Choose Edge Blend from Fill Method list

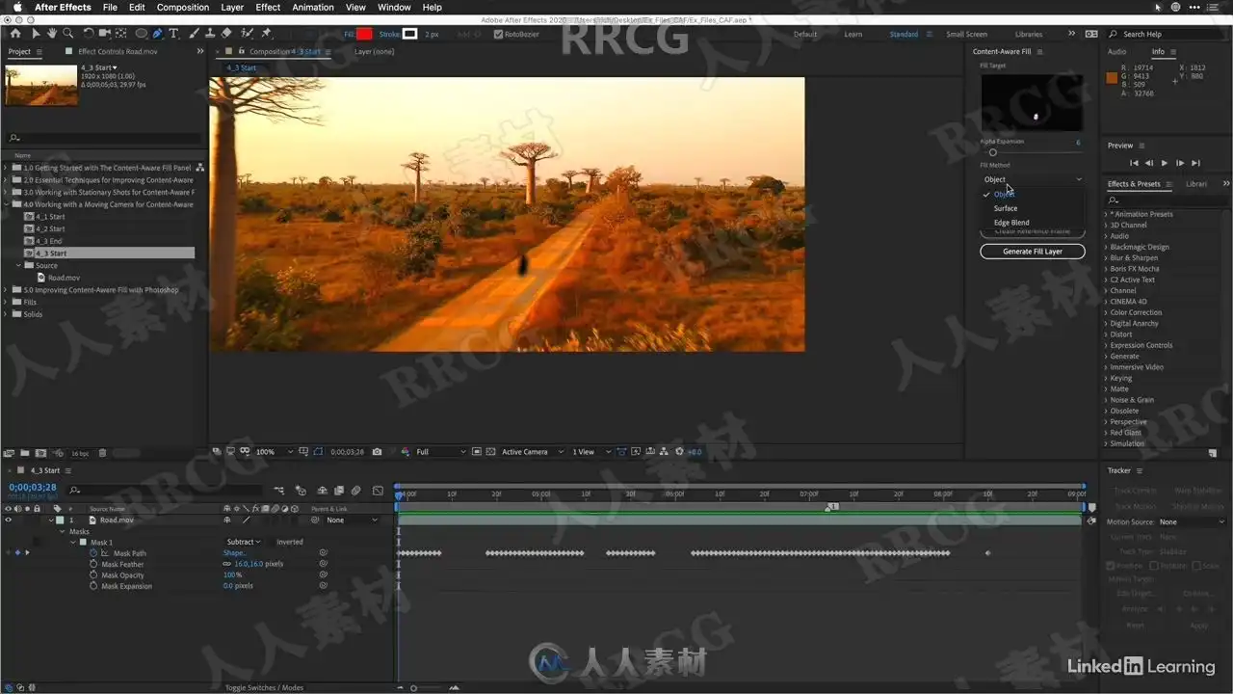click(1011, 223)
